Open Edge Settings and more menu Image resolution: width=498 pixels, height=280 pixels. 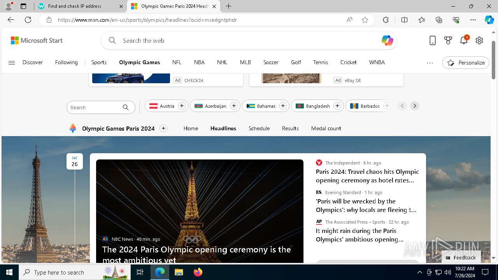473,20
